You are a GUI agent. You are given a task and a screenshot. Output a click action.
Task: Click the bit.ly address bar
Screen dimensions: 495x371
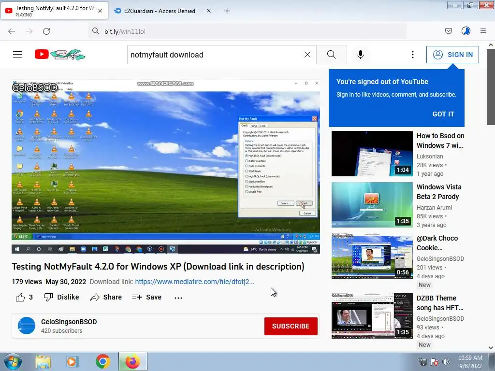[x=248, y=31]
